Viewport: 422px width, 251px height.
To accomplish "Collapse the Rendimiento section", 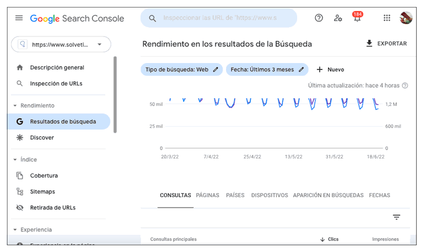I will pyautogui.click(x=34, y=106).
